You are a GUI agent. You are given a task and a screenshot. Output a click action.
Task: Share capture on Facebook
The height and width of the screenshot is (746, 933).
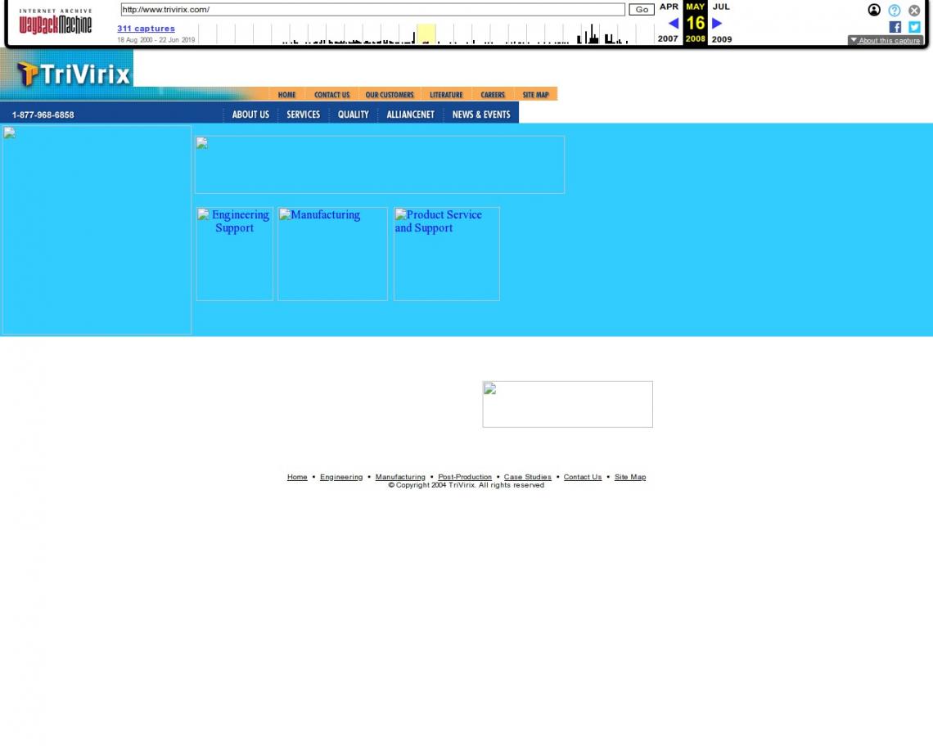[895, 27]
